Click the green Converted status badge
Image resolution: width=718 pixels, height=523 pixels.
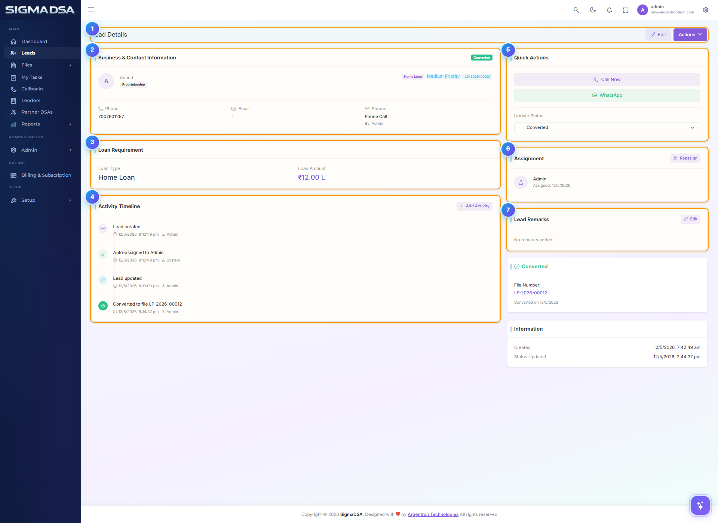coord(482,58)
